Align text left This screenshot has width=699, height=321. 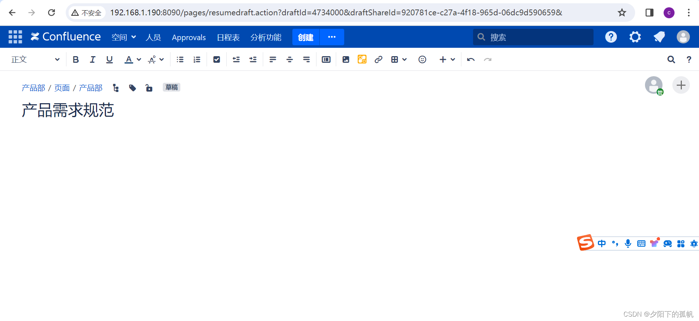(x=273, y=59)
